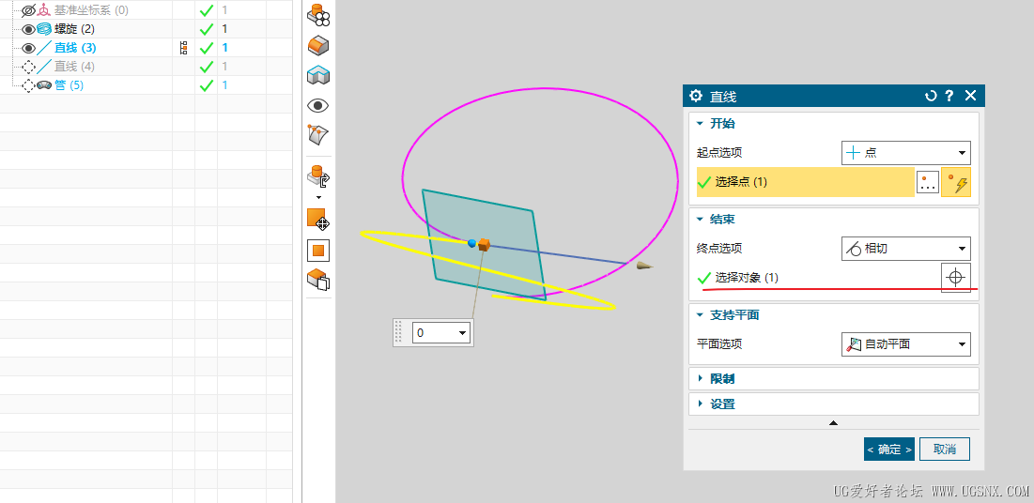Viewport: 1034px width, 503px height.
Task: Collapse dialog with bottom black triangle
Action: 834,422
